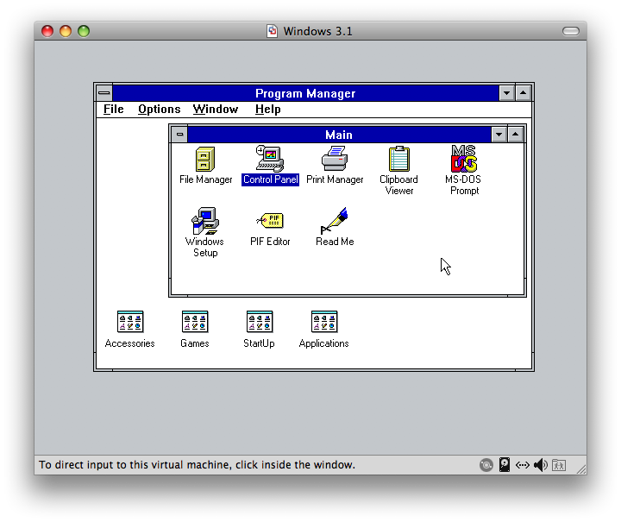
Task: Click the 'Print Manager' label text
Action: [335, 179]
